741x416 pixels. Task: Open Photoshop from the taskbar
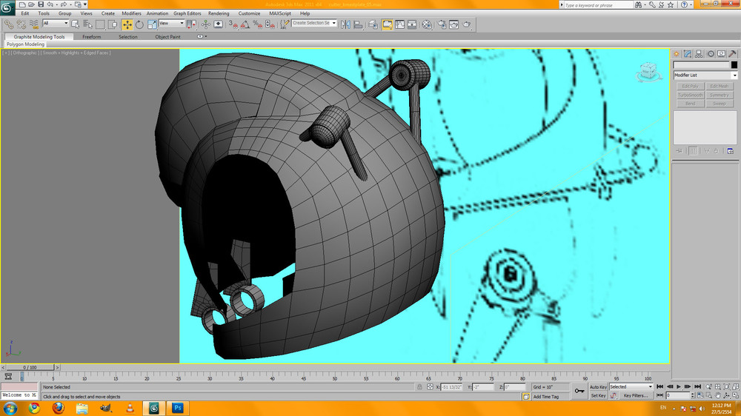click(x=178, y=408)
